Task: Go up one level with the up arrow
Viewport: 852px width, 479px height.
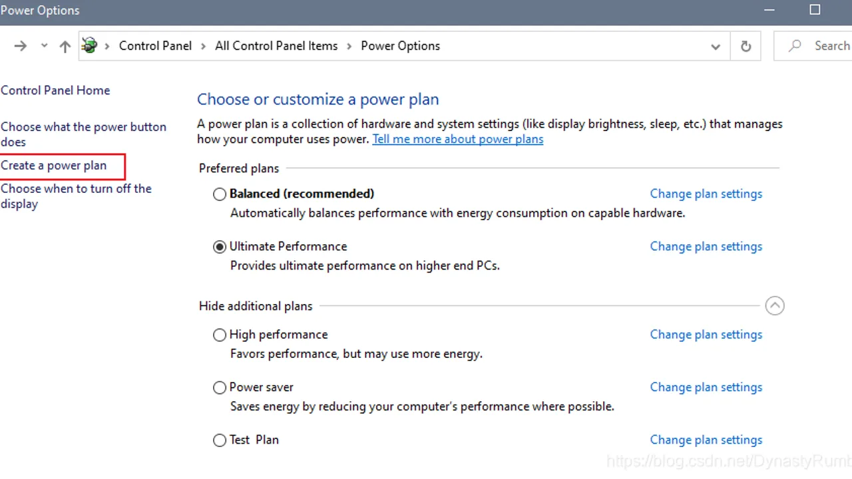Action: pos(65,46)
